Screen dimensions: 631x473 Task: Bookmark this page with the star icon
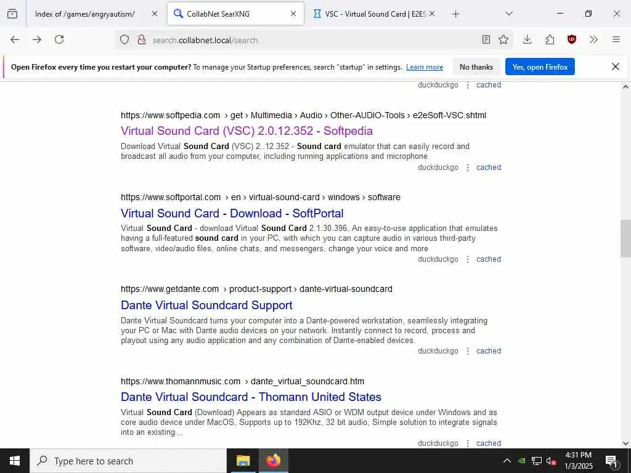point(503,39)
